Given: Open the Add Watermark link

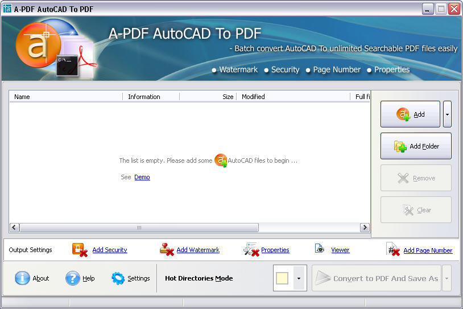Looking at the screenshot, I should tap(198, 250).
